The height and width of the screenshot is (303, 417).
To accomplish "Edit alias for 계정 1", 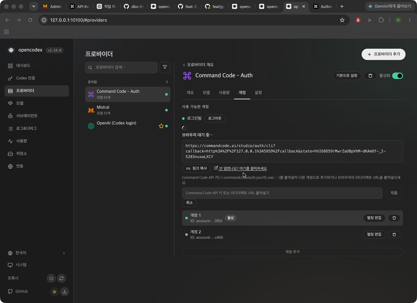I will (x=374, y=218).
